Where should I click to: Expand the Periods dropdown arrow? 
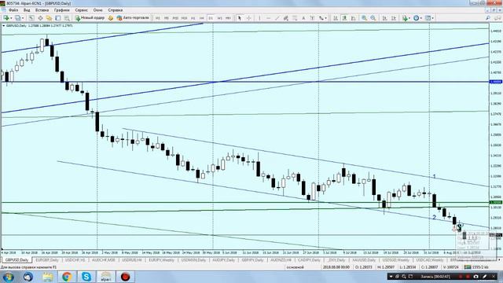click(421, 18)
